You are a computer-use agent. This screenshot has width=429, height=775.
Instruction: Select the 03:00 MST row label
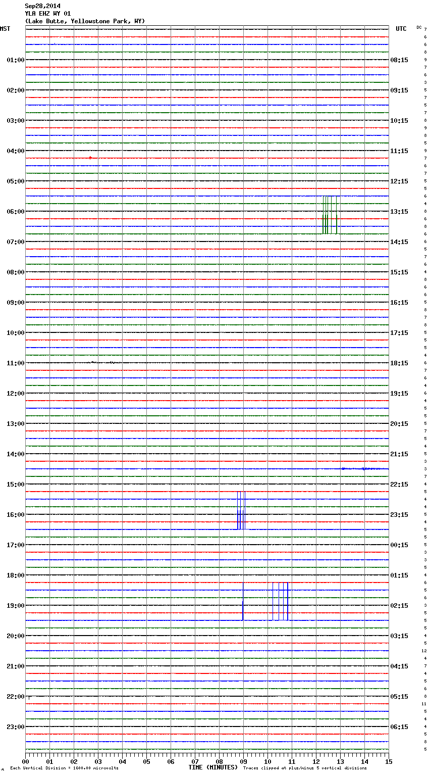tap(16, 121)
